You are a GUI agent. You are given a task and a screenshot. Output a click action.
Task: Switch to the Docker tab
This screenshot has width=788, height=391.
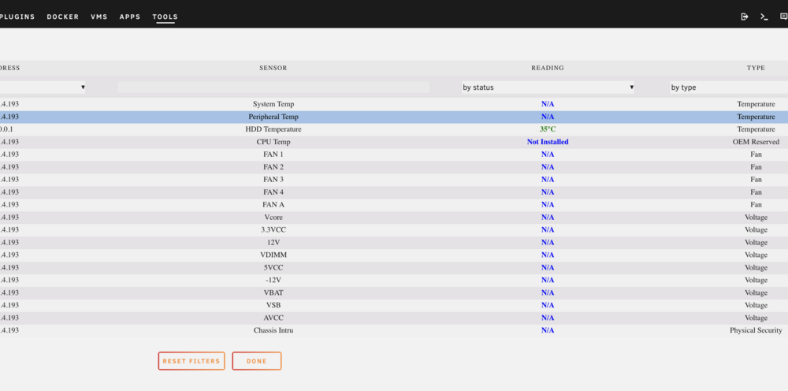pyautogui.click(x=63, y=17)
